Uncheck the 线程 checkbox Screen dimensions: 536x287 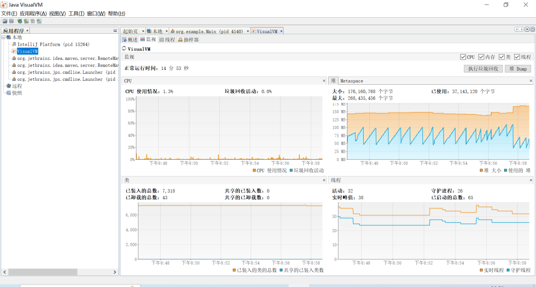point(517,57)
